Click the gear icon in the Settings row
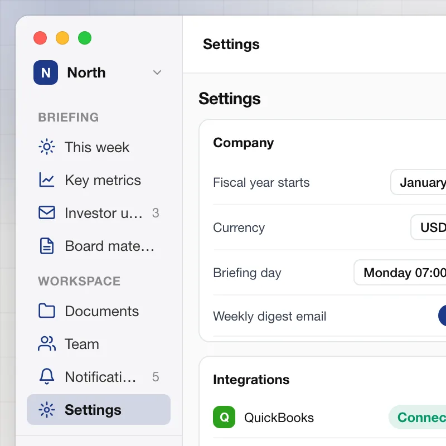 (x=47, y=410)
